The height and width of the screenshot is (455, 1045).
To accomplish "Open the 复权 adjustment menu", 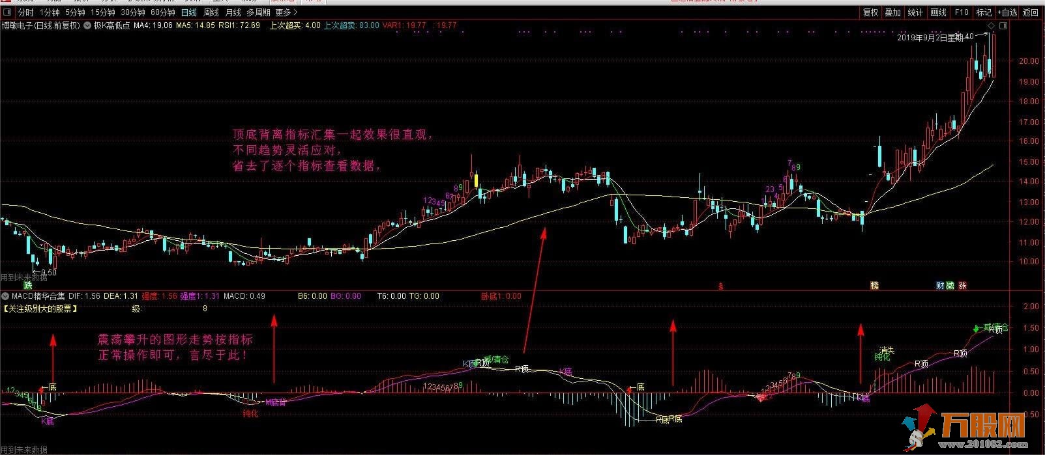I will pyautogui.click(x=871, y=12).
